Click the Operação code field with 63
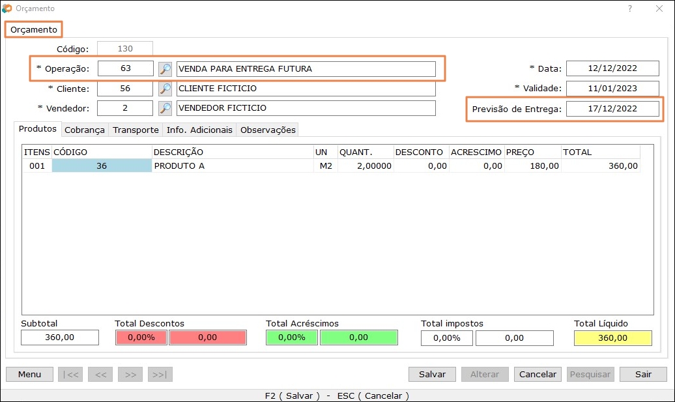The height and width of the screenshot is (402, 675). (125, 68)
